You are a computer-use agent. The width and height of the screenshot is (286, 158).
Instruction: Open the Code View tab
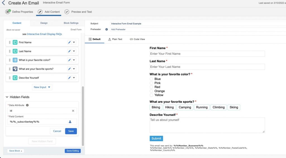point(137,39)
